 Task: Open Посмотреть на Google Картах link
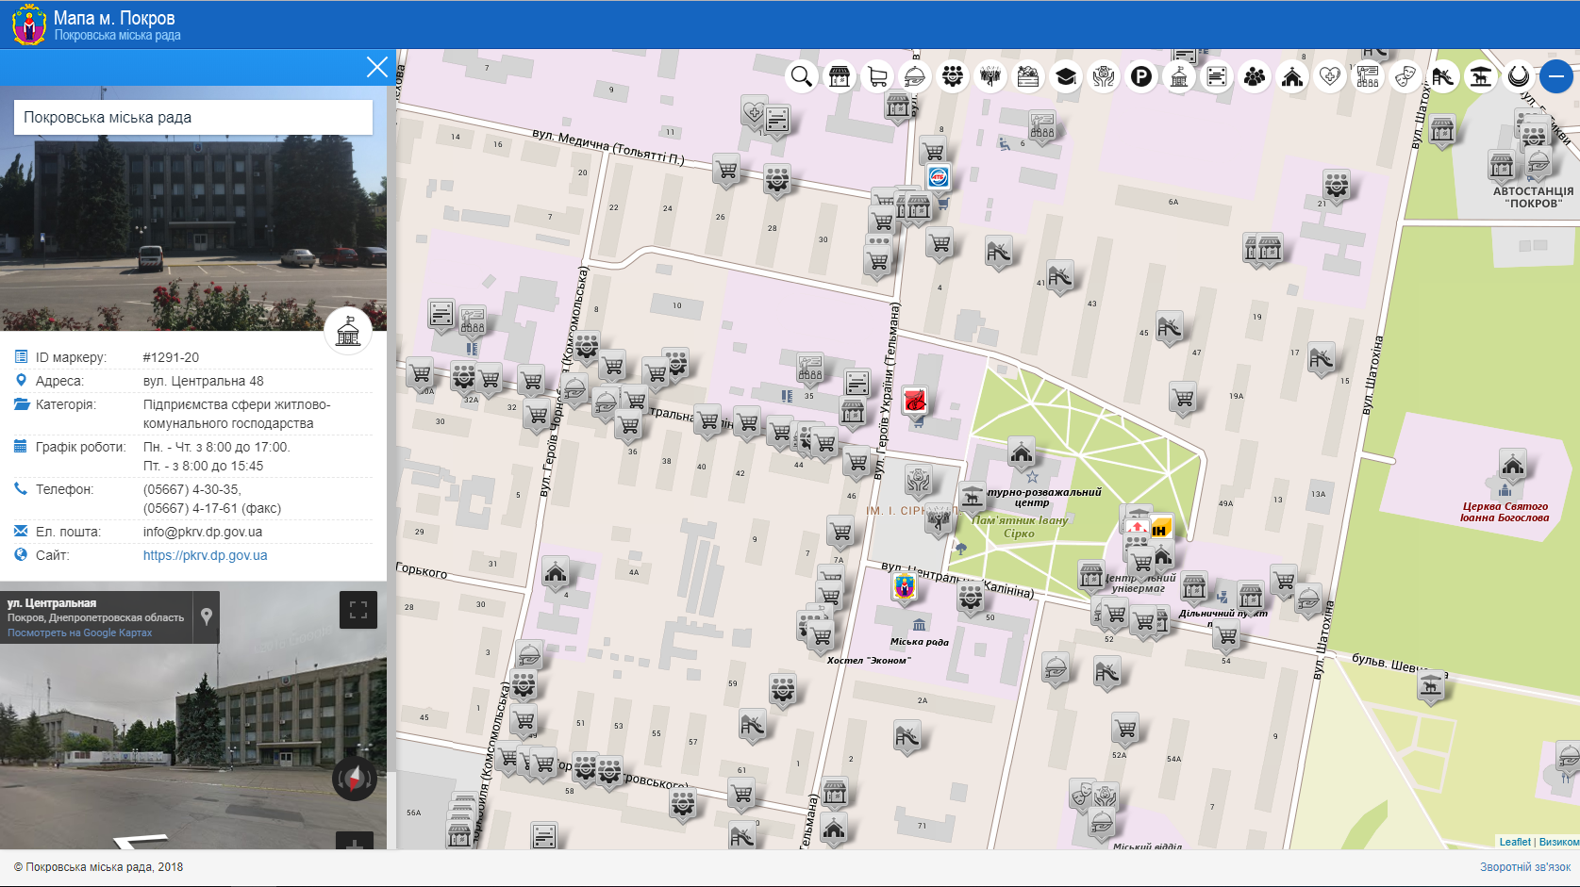[79, 632]
